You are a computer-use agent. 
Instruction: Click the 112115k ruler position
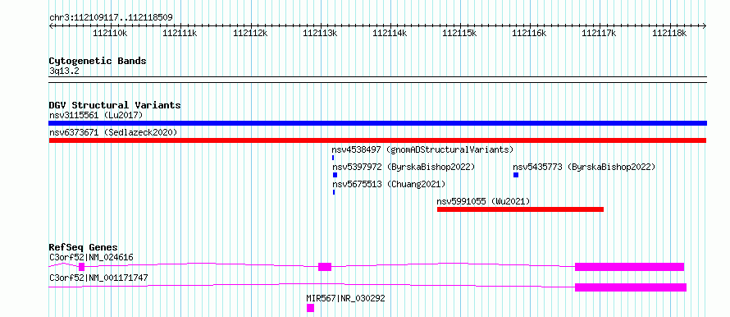pyautogui.click(x=459, y=33)
